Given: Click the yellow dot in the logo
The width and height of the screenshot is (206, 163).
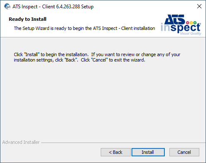Looking at the screenshot, I should point(191,22).
